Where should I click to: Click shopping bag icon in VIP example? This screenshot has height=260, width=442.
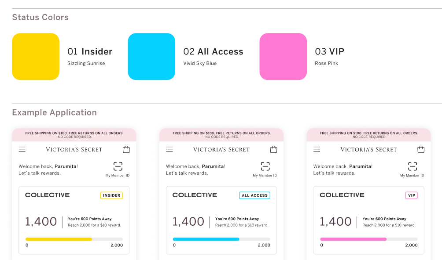coord(421,149)
